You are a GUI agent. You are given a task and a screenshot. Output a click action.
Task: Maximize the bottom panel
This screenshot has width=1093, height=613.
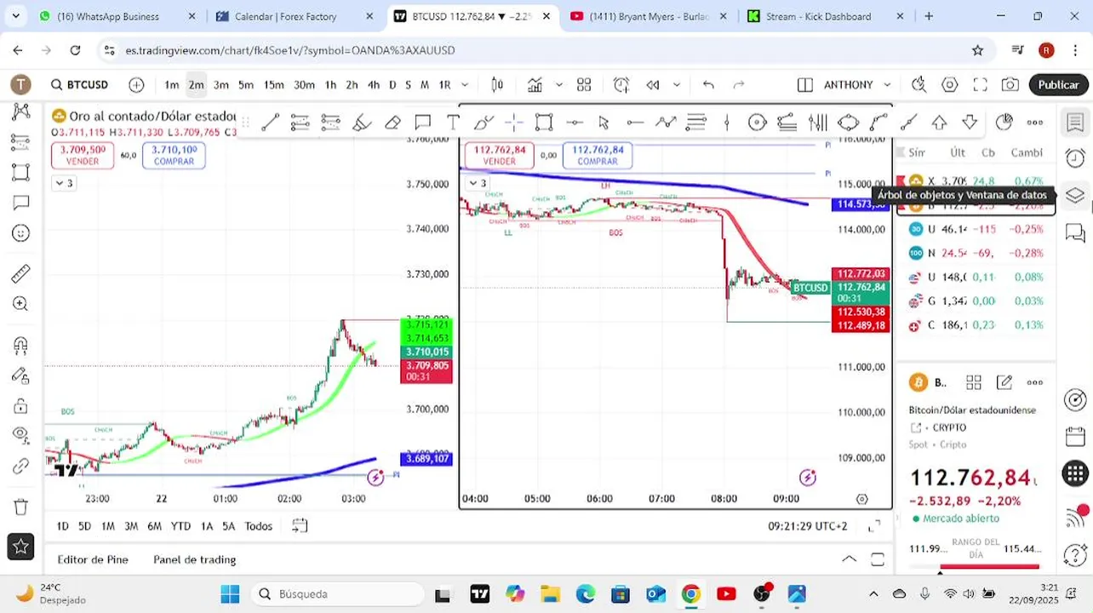pos(878,559)
